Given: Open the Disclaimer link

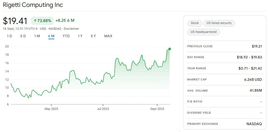Looking at the screenshot, I should [x=72, y=29].
